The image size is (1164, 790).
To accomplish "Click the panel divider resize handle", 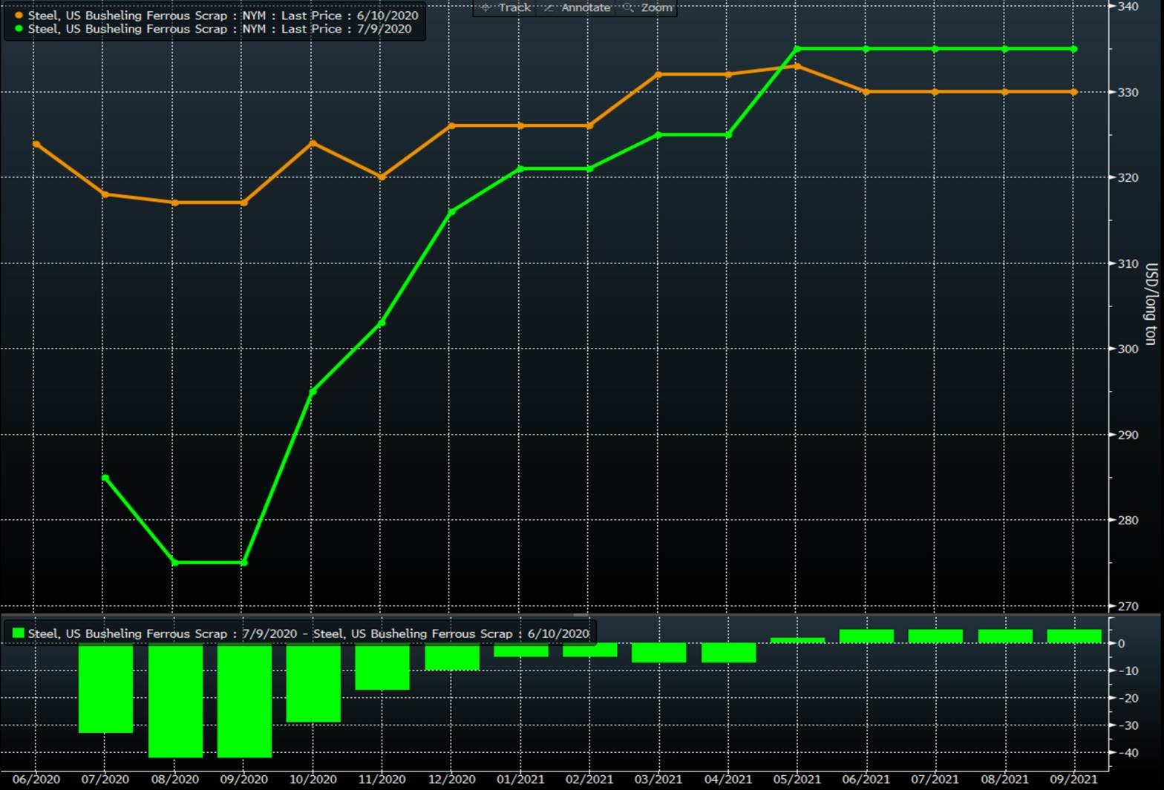I will [581, 615].
